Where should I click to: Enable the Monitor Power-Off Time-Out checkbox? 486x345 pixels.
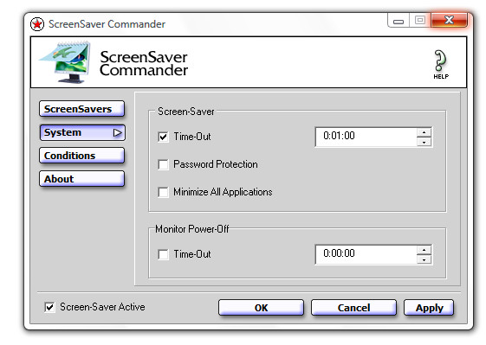pyautogui.click(x=163, y=254)
